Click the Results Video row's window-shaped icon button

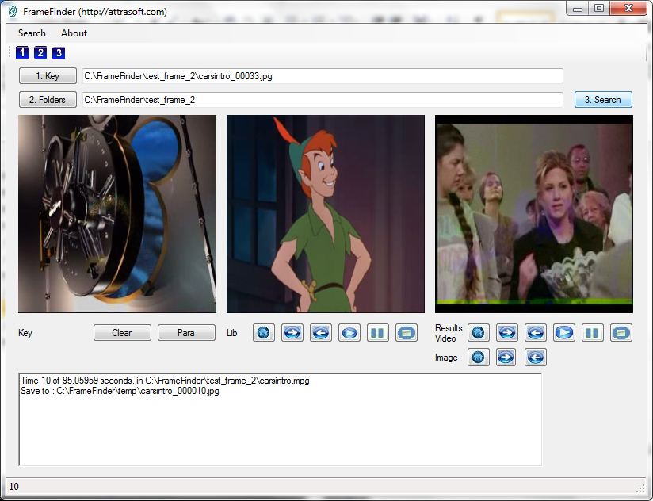pos(621,333)
